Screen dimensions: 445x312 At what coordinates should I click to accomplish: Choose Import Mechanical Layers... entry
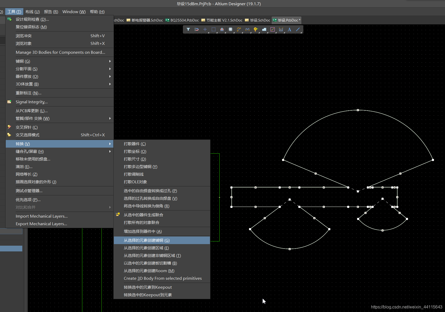tap(60, 216)
